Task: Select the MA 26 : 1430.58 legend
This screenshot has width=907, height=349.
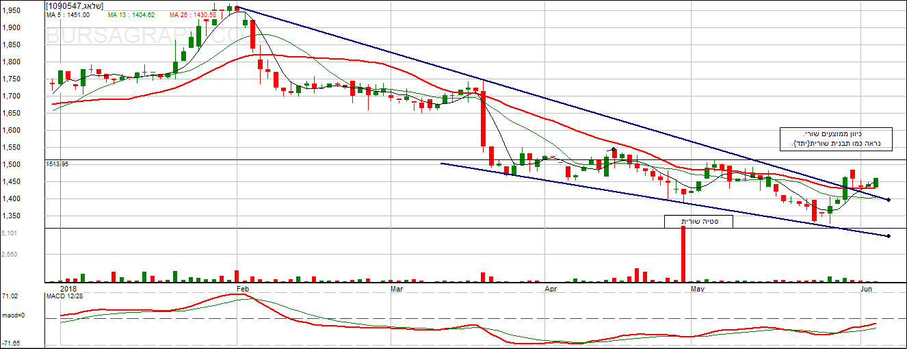Action: click(x=193, y=14)
